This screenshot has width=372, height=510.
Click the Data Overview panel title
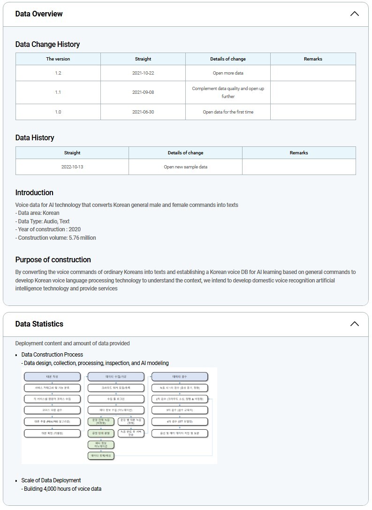tap(39, 14)
